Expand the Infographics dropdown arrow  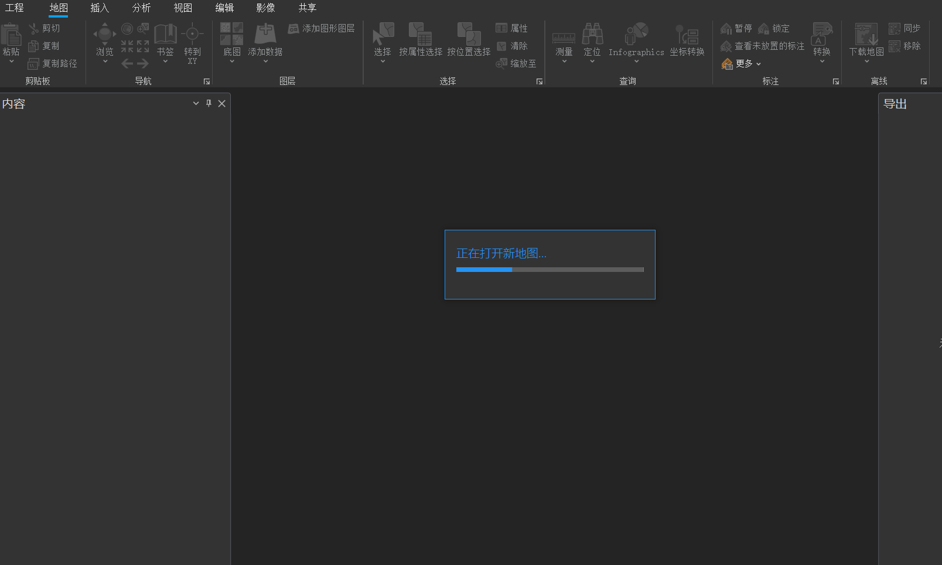click(x=636, y=61)
